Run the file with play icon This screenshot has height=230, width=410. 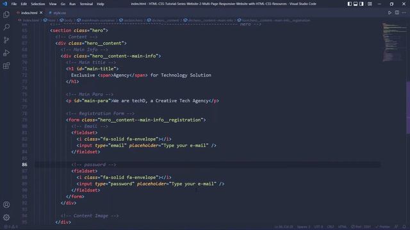point(389,13)
